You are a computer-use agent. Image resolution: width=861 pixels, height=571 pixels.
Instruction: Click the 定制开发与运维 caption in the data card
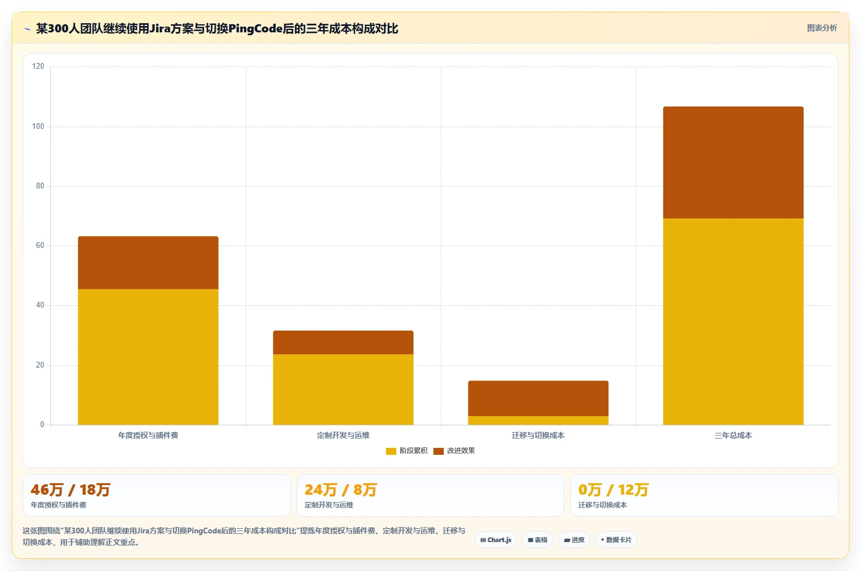329,505
